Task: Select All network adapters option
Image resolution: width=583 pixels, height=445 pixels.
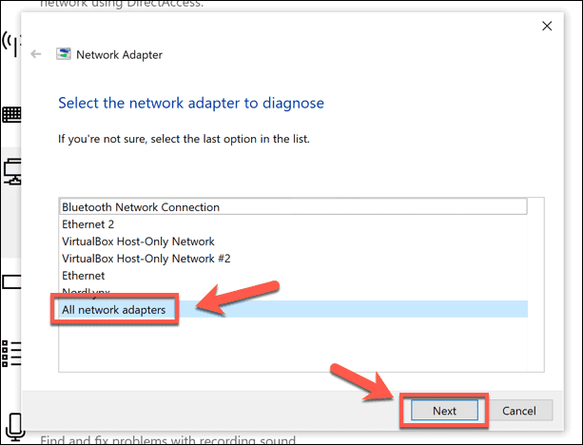Action: click(x=293, y=309)
